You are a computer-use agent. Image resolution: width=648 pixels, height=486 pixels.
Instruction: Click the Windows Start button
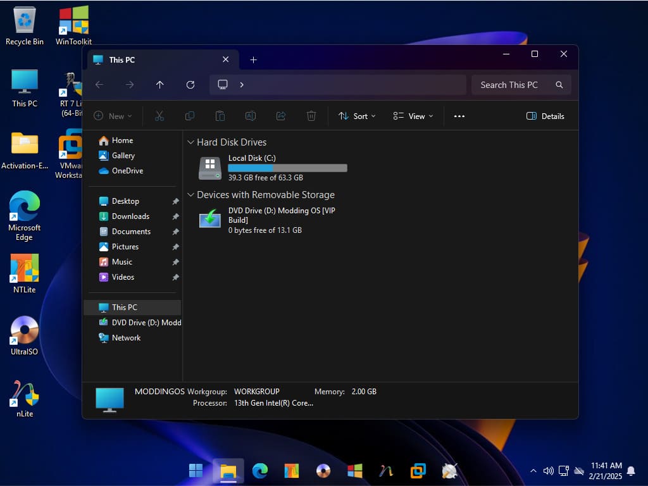click(196, 470)
